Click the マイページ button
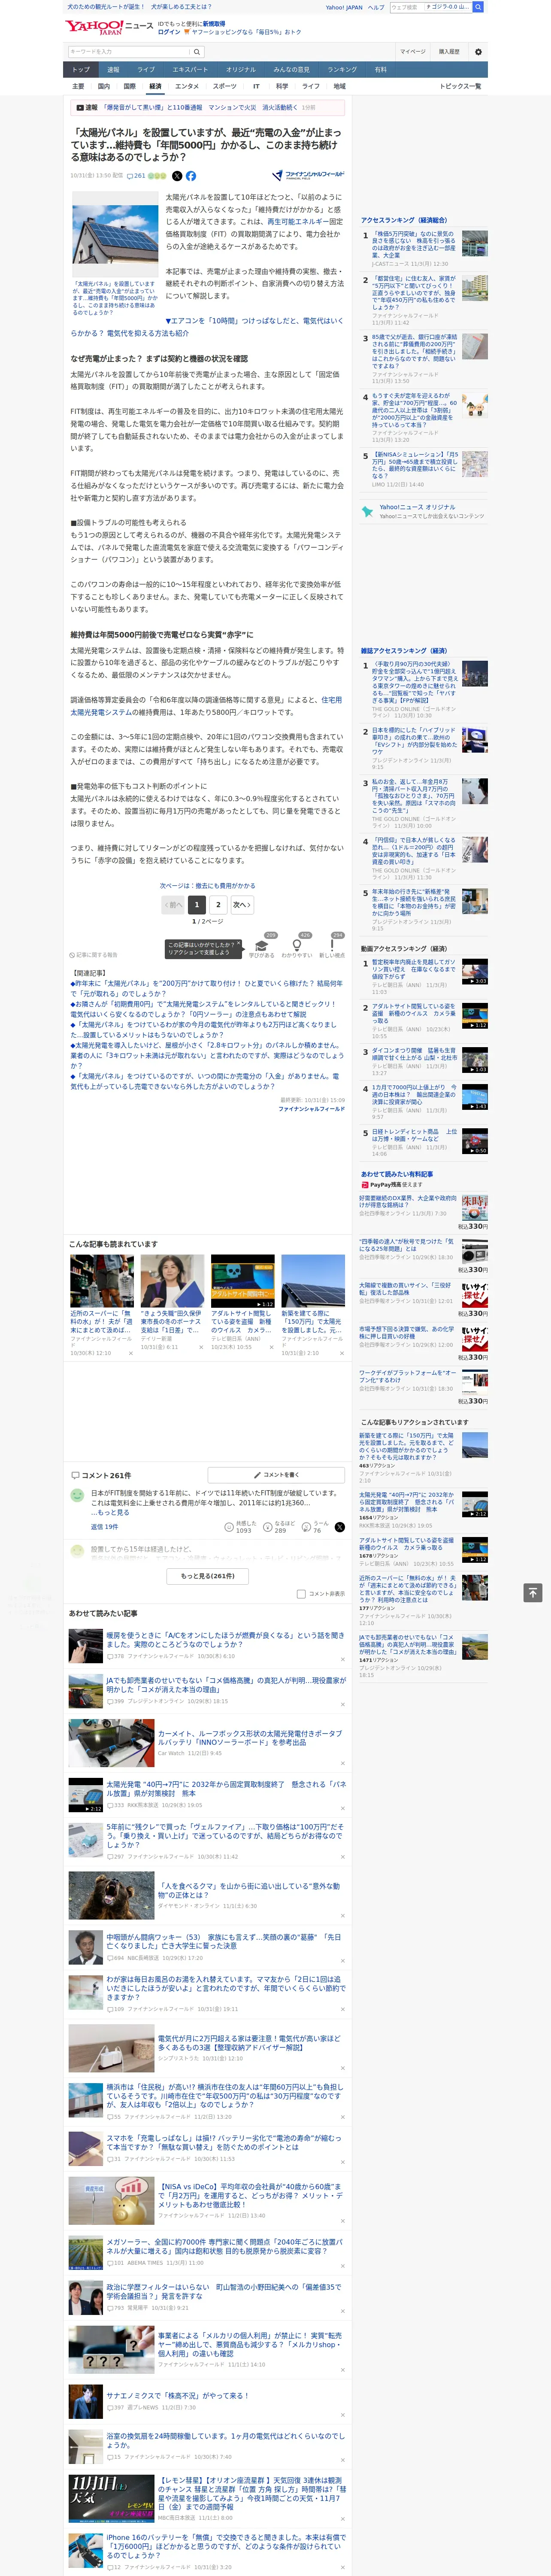Screen dimensions: 551x2576 click(x=413, y=51)
